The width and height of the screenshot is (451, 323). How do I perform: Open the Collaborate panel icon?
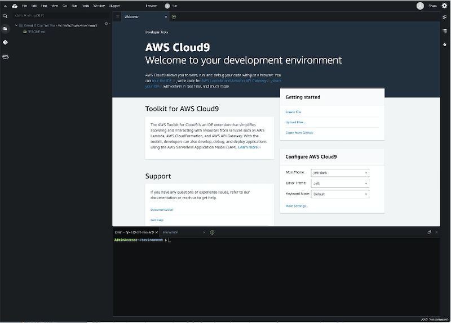pyautogui.click(x=445, y=17)
